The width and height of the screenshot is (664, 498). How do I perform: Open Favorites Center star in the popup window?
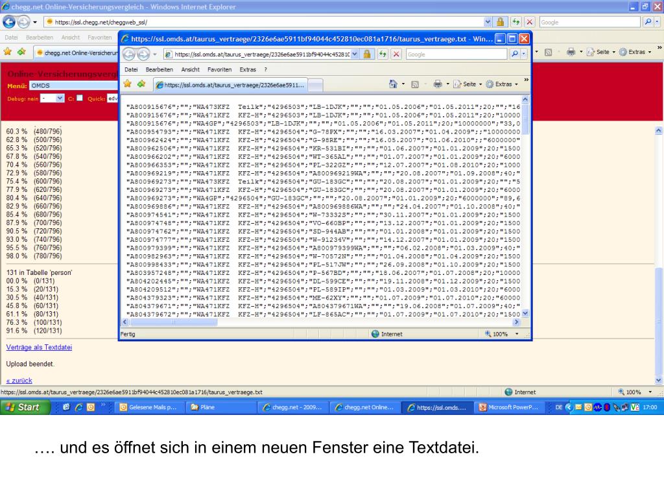point(128,84)
